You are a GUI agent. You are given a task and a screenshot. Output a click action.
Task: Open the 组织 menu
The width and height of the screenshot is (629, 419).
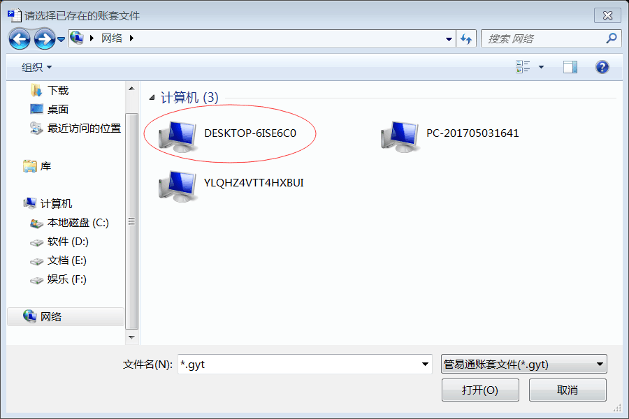36,67
